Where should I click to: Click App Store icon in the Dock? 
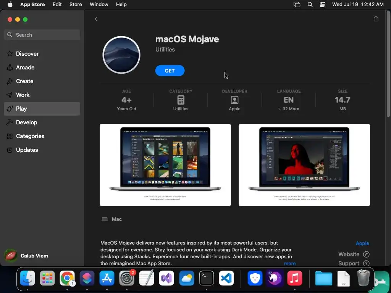click(107, 278)
